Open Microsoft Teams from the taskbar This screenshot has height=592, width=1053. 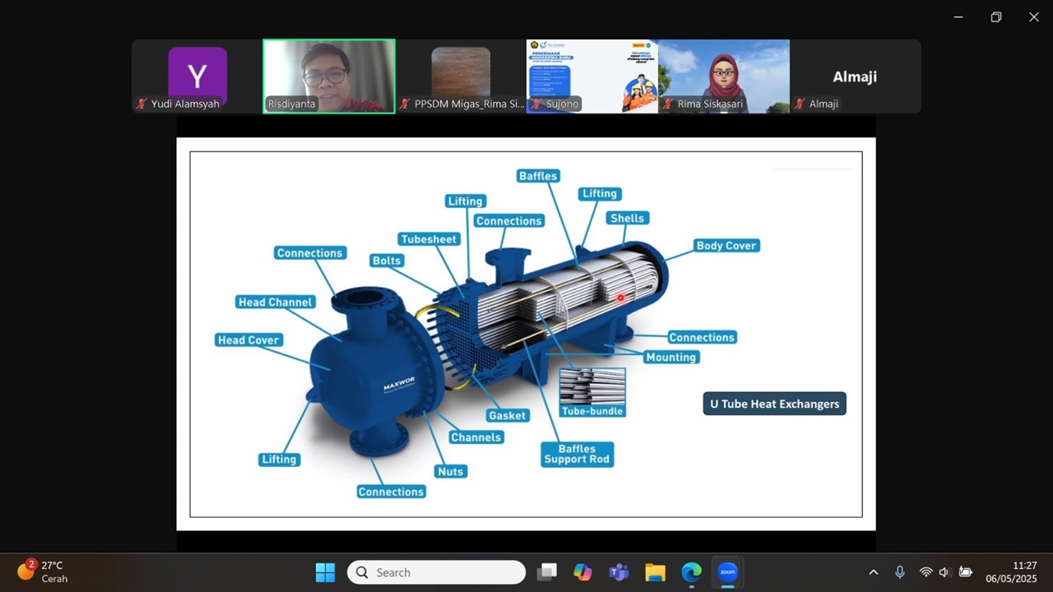(x=619, y=572)
